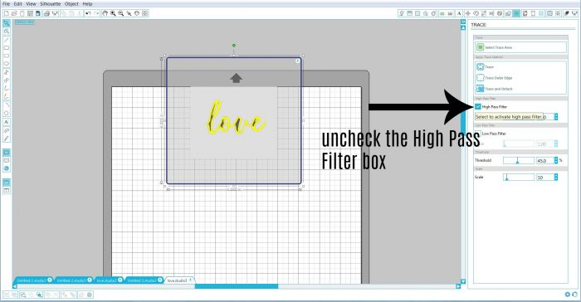Increase the Threshold value stepper
Viewport: 581px width, 302px height.
point(556,158)
